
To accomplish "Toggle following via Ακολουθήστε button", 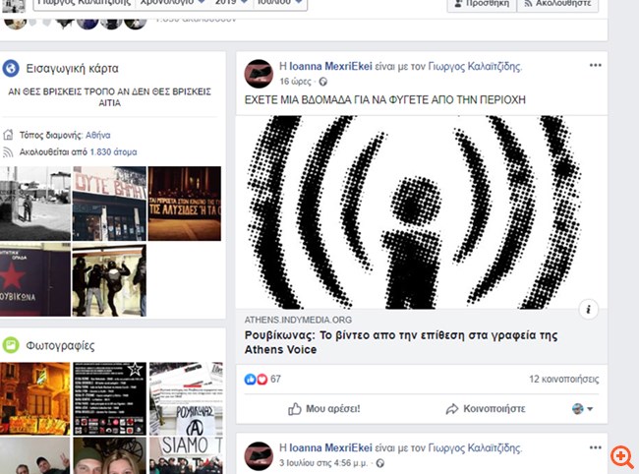I will tap(557, 4).
